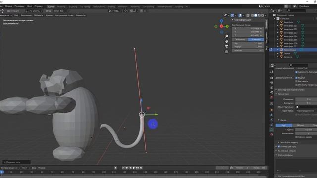
Task: Toggle the Растянуть checkbox
Action: pyautogui.click(x=296, y=81)
